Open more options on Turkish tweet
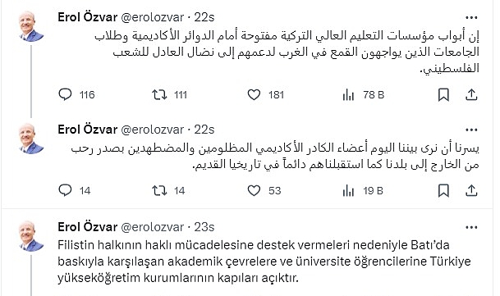This screenshot has height=296, width=500. click(x=471, y=227)
